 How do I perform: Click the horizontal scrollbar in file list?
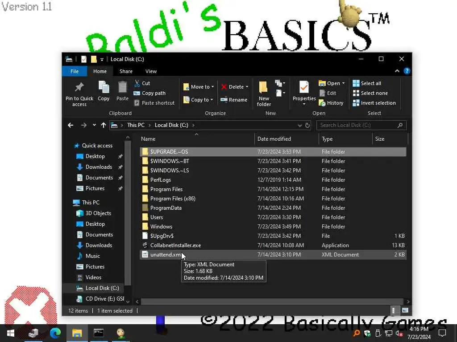[272, 301]
